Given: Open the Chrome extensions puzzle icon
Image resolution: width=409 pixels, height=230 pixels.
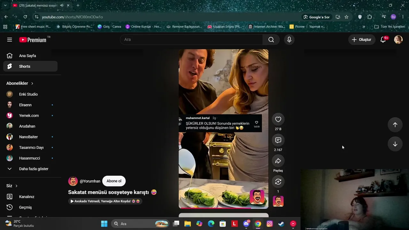Looking at the screenshot, I should point(370,17).
